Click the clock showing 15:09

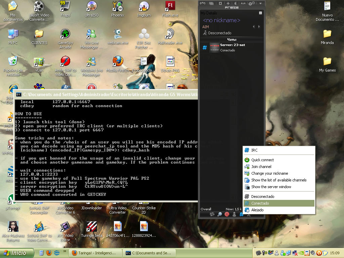pyautogui.click(x=335, y=253)
